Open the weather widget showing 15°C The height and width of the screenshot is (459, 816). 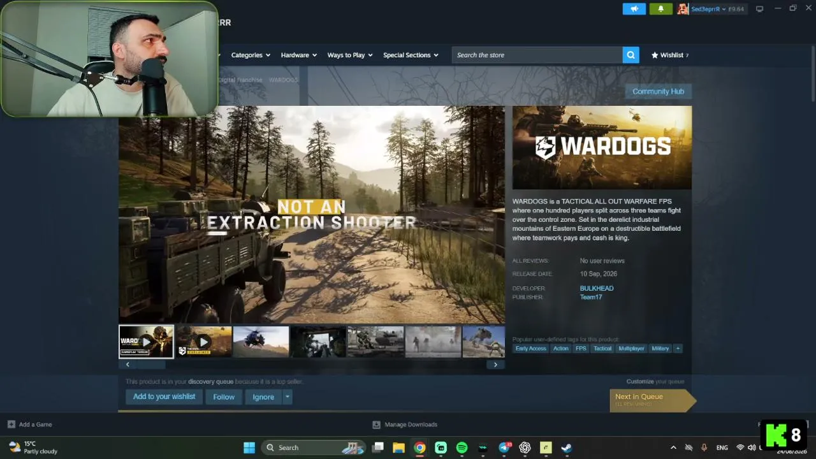pos(33,448)
